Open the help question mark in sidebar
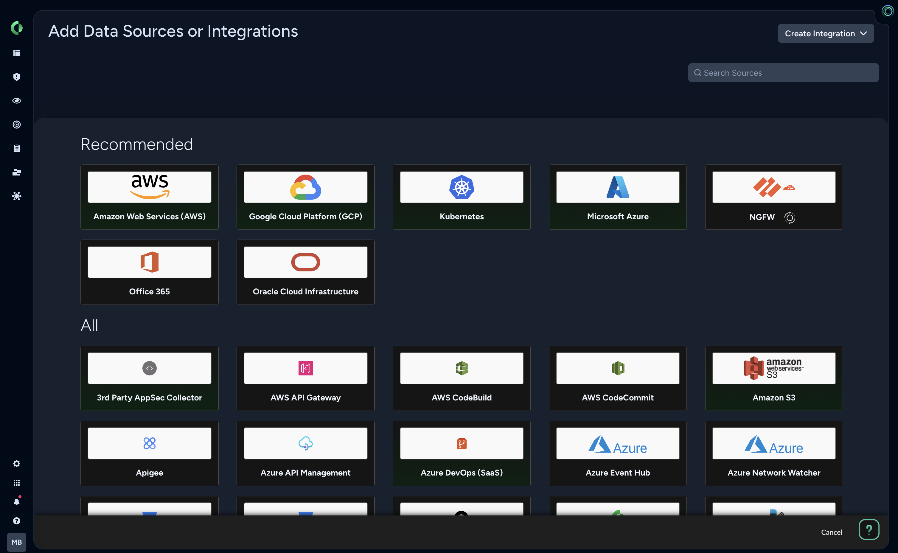The height and width of the screenshot is (553, 898). click(x=16, y=521)
